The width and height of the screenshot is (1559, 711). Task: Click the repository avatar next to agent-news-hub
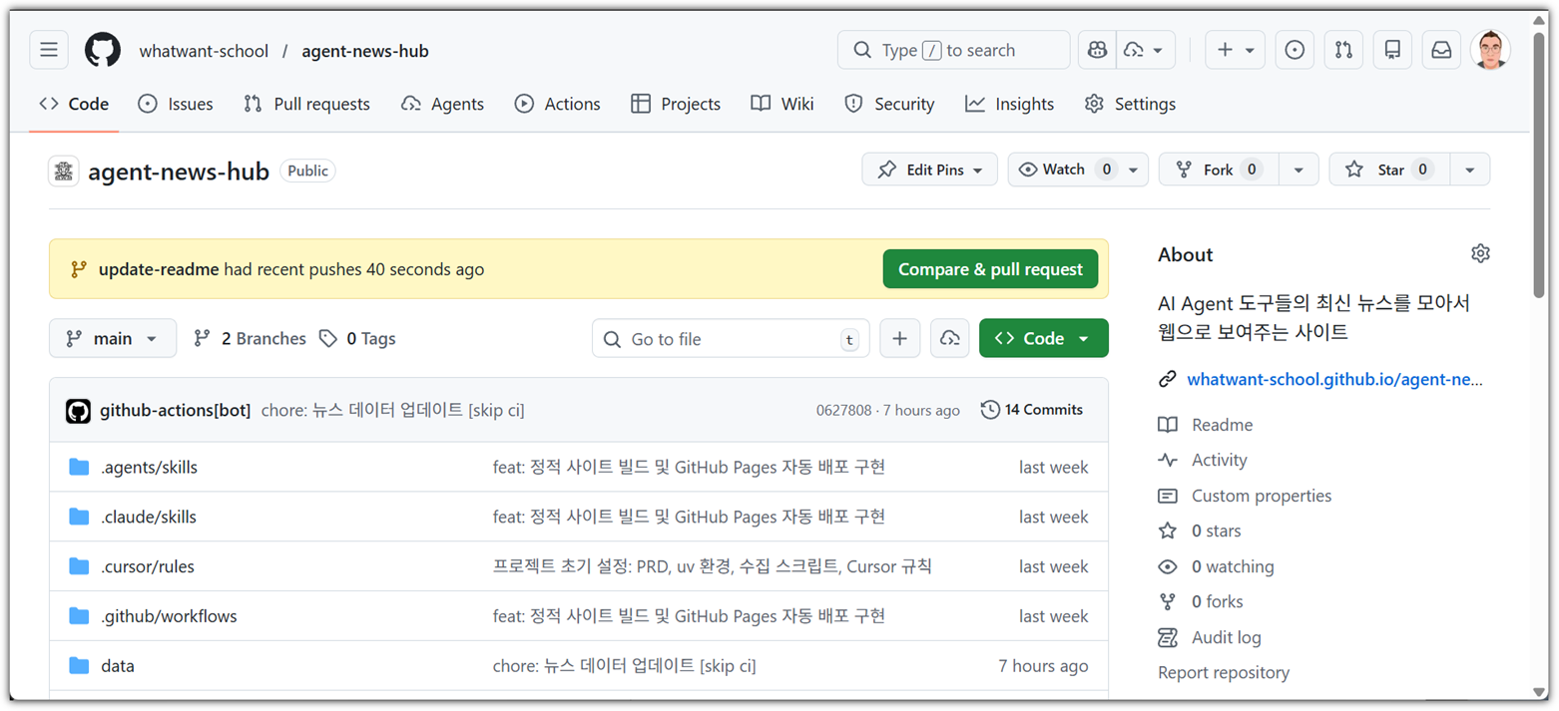click(64, 171)
